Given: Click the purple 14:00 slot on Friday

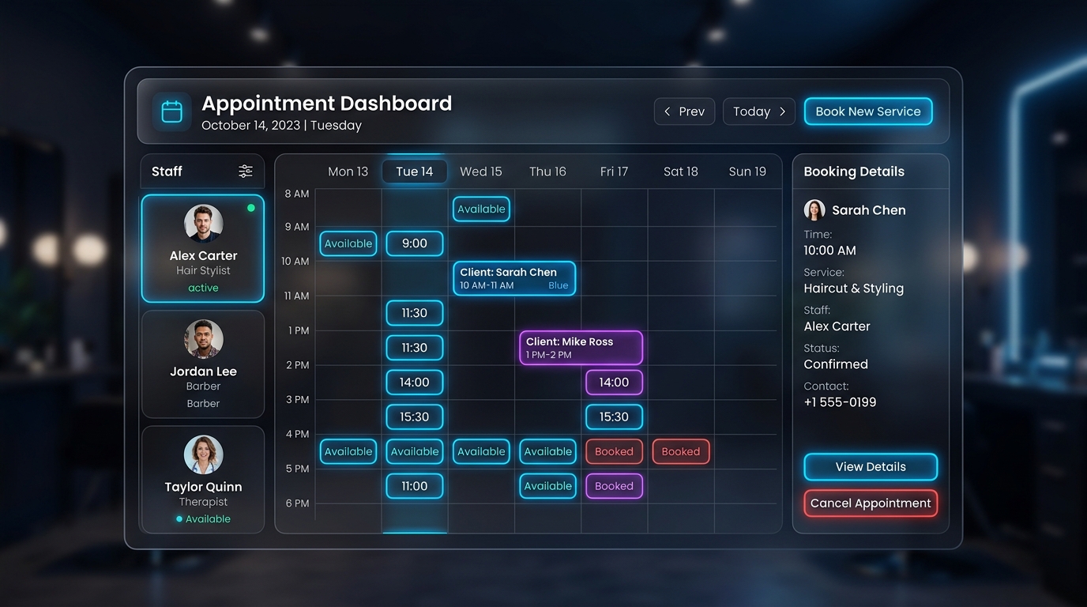Looking at the screenshot, I should [x=614, y=383].
